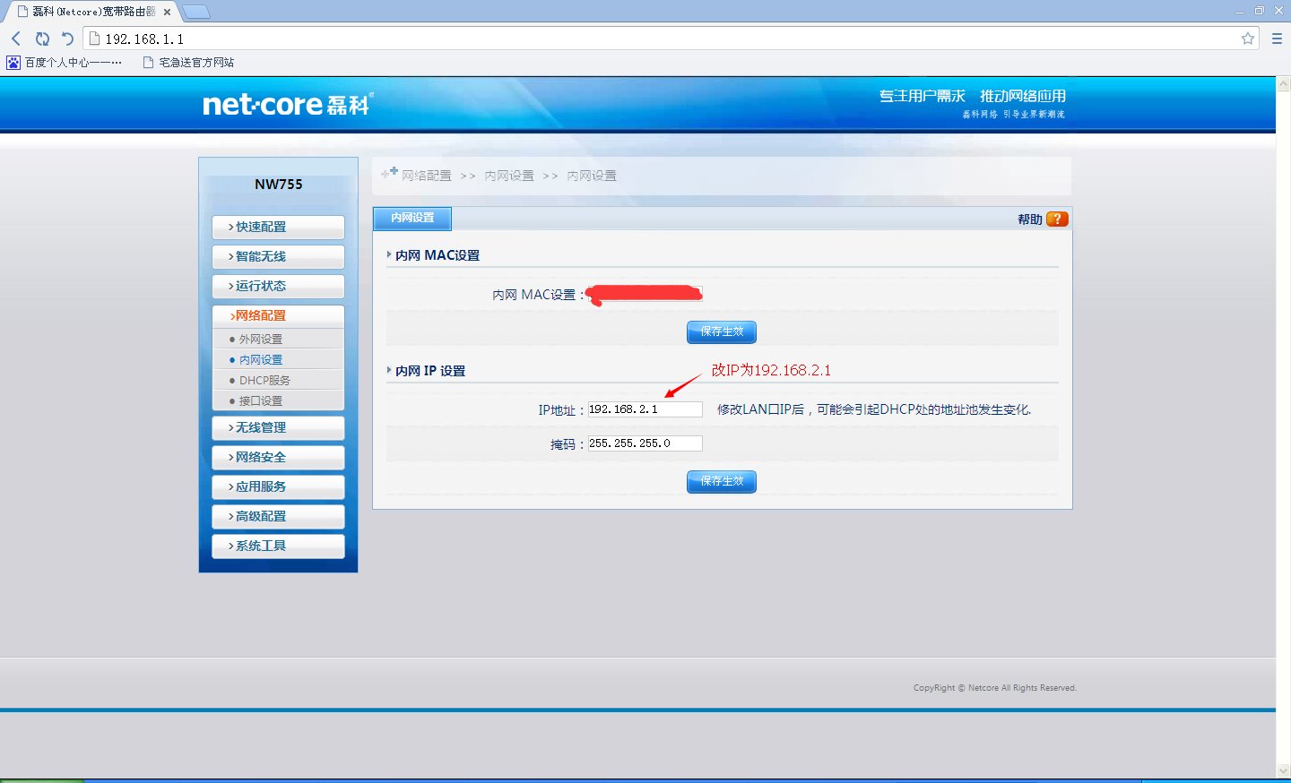Collapse the 网络配置 sidebar section
The height and width of the screenshot is (783, 1291).
[x=278, y=315]
